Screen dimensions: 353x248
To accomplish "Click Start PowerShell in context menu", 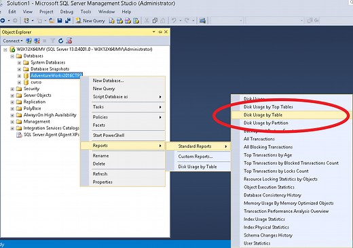I will coord(123,136).
